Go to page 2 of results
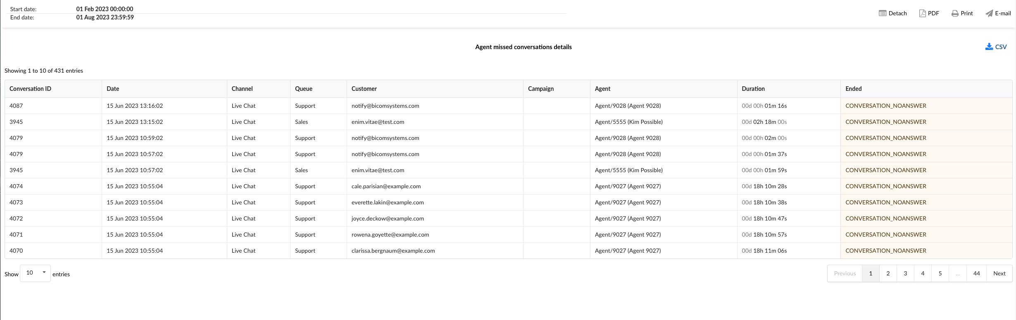Image resolution: width=1016 pixels, height=320 pixels. (x=888, y=273)
